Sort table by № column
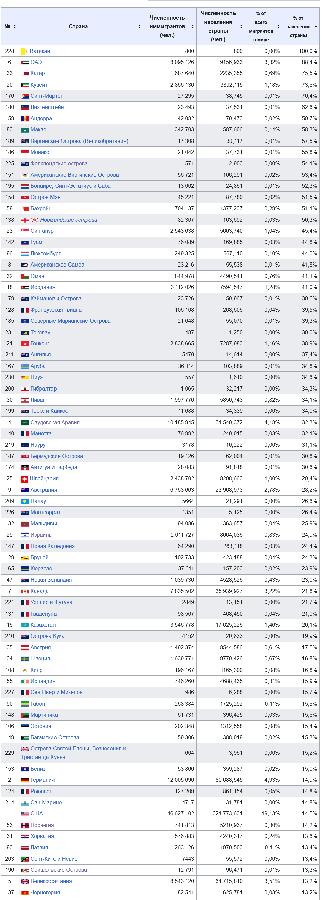This screenshot has width=322, height=900. pyautogui.click(x=10, y=27)
